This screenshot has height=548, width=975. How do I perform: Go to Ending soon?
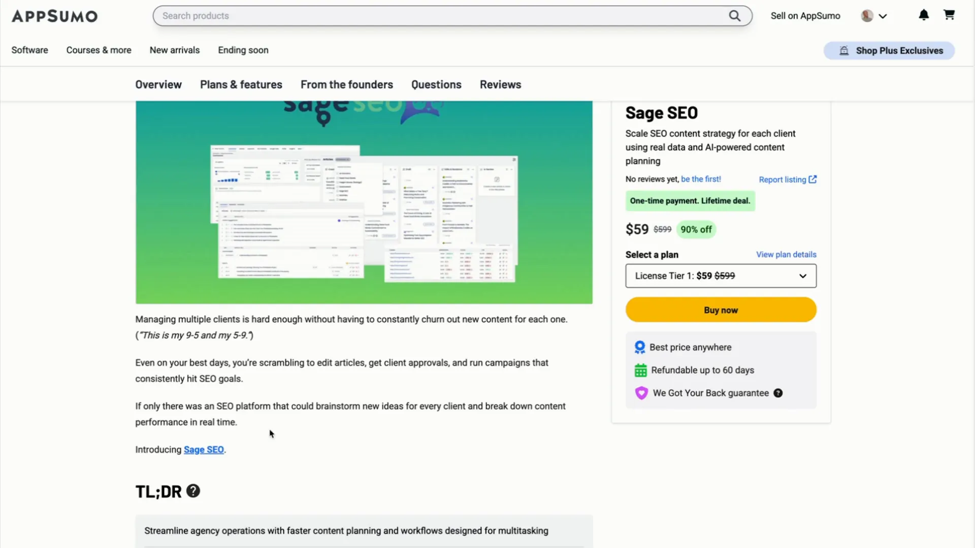click(243, 50)
